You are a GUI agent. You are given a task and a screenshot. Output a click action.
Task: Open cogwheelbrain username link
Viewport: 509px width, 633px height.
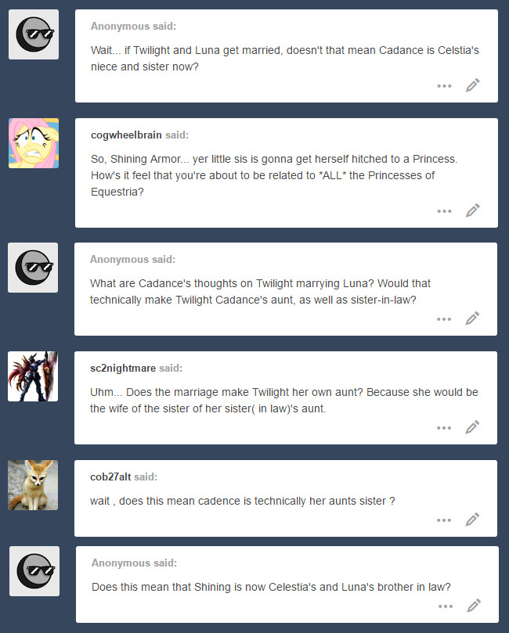pyautogui.click(x=126, y=135)
